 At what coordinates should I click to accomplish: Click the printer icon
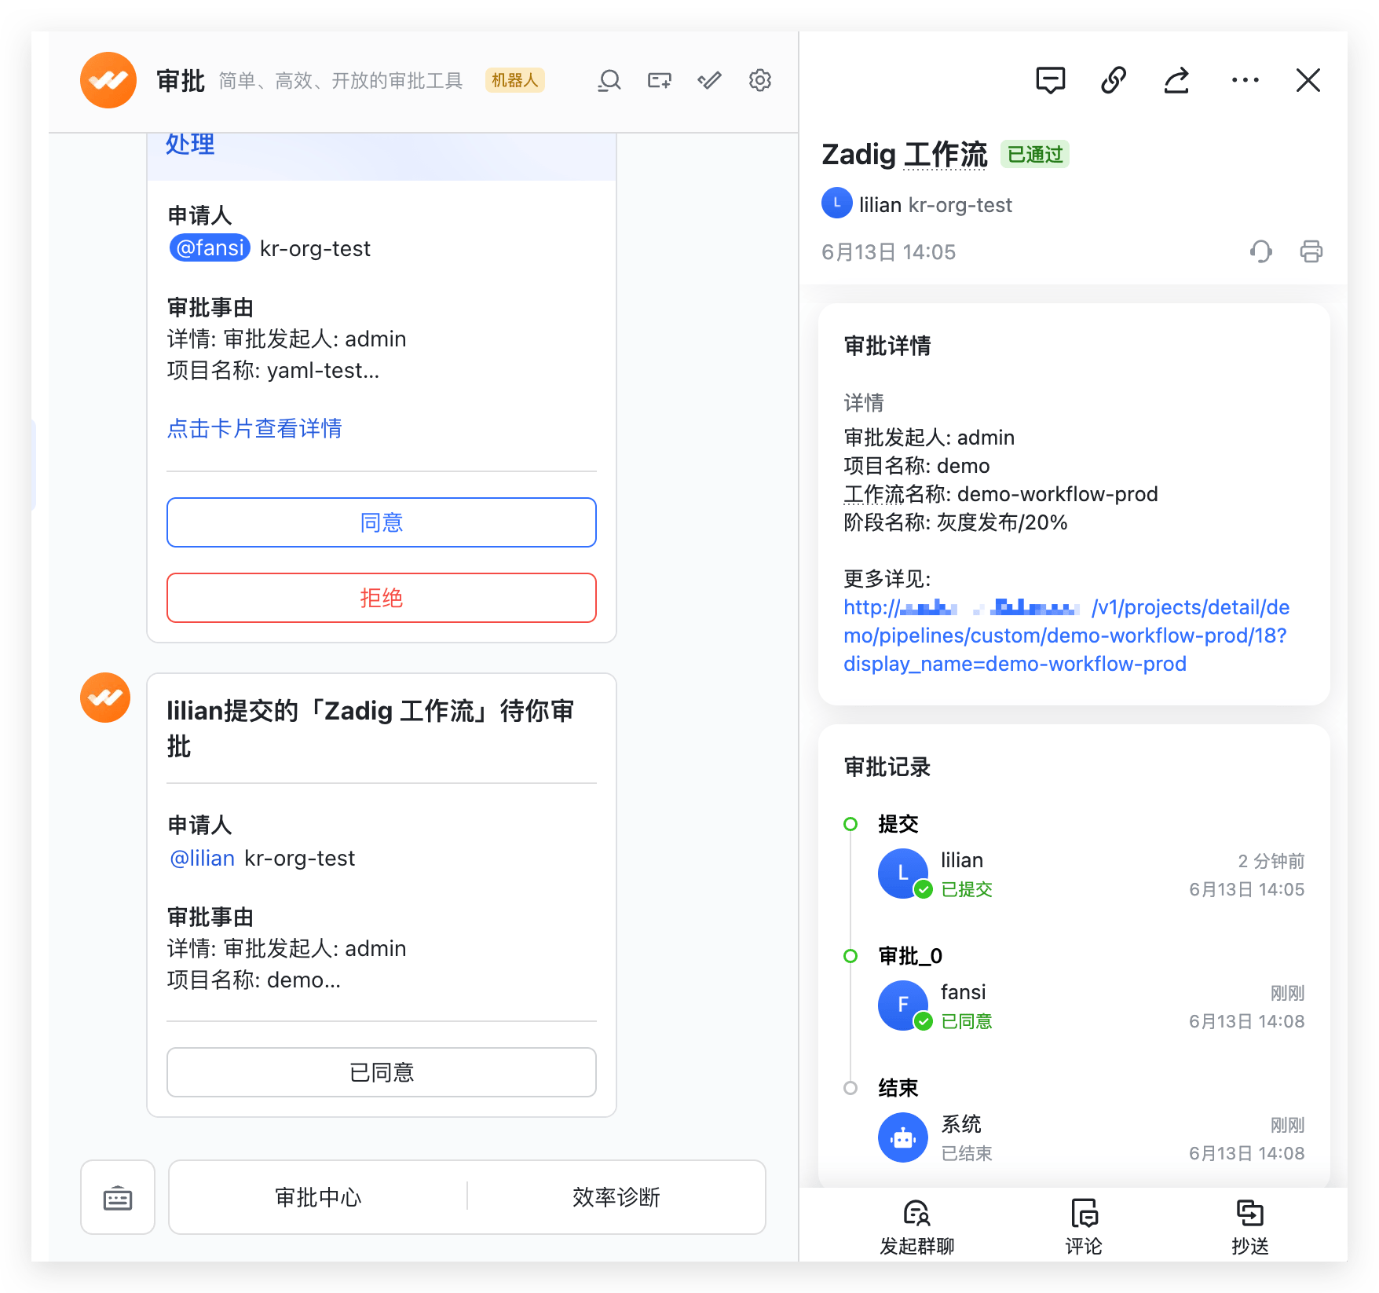tap(1311, 251)
